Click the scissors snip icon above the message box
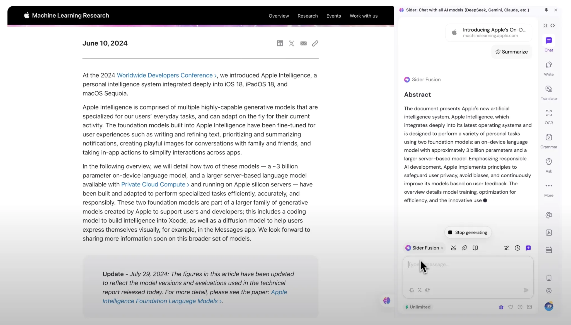The height and width of the screenshot is (325, 571). coord(453,248)
